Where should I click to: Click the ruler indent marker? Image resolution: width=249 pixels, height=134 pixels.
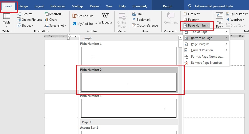tap(68, 37)
